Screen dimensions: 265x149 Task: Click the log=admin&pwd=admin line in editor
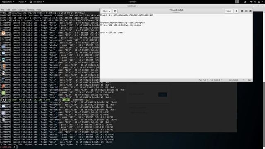point(122,23)
